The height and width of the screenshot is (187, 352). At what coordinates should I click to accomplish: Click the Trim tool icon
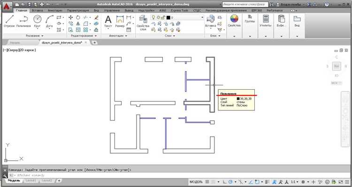[x=85, y=17]
